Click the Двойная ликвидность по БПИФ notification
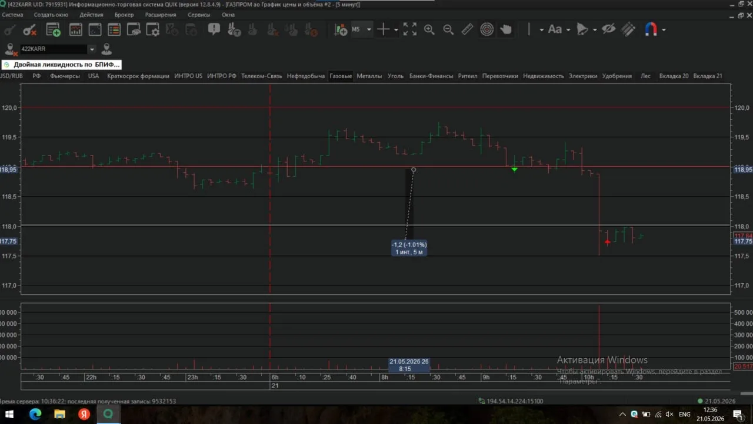The height and width of the screenshot is (424, 753). point(61,65)
